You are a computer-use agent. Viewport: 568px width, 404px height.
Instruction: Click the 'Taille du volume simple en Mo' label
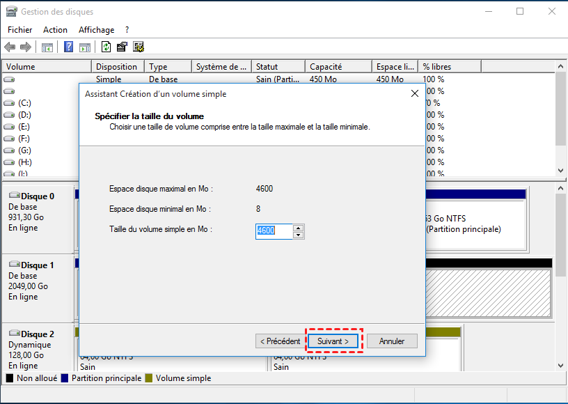tap(161, 229)
